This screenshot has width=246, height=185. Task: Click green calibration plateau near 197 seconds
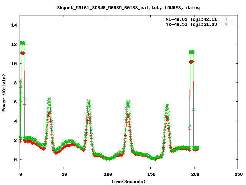191,52
